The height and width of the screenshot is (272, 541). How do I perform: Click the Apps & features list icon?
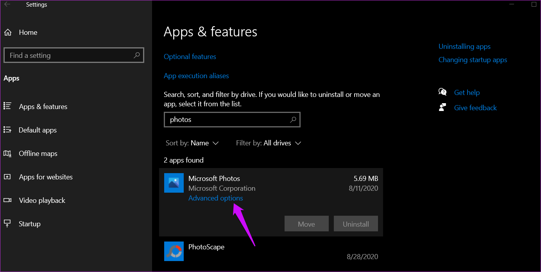[7, 106]
